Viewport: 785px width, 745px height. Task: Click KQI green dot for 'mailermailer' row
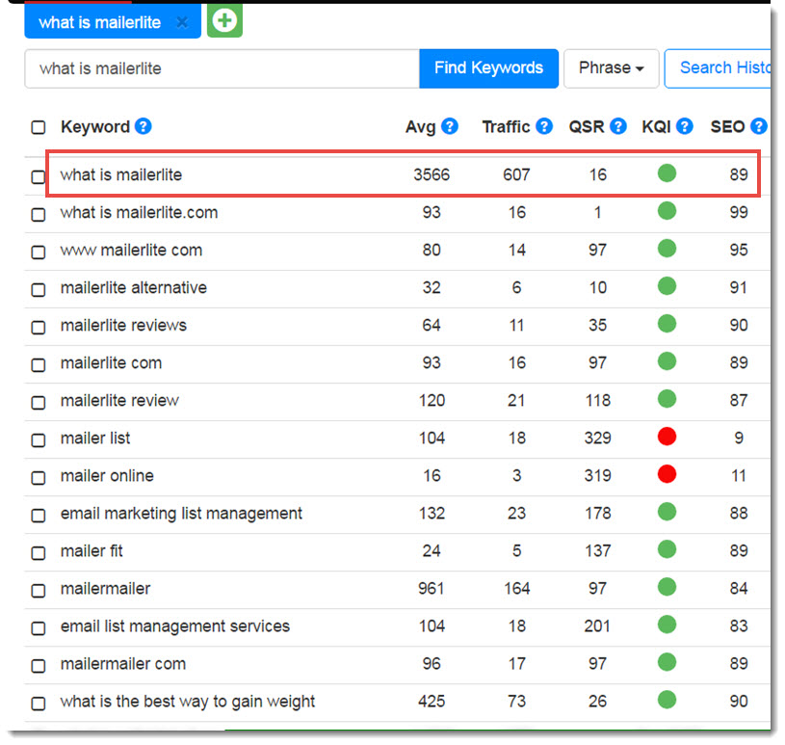667,587
